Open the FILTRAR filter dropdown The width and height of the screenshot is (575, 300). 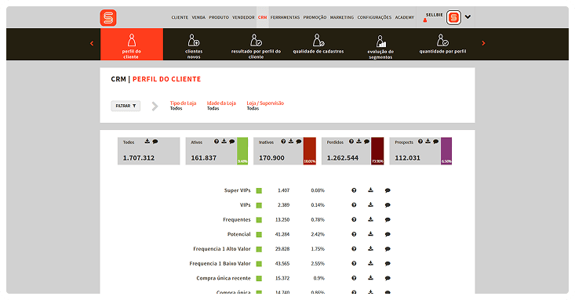[x=126, y=106]
